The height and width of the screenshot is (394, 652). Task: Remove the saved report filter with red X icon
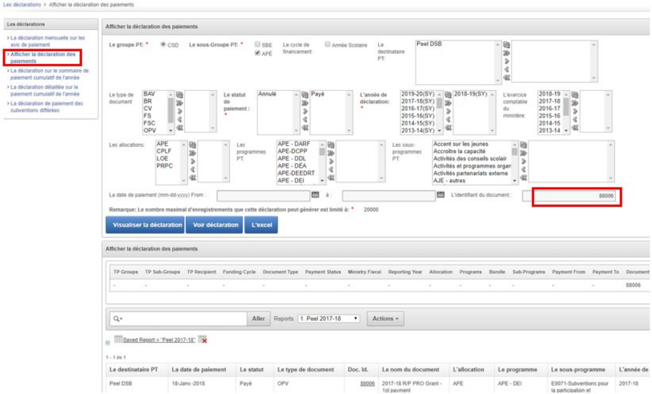(x=203, y=340)
